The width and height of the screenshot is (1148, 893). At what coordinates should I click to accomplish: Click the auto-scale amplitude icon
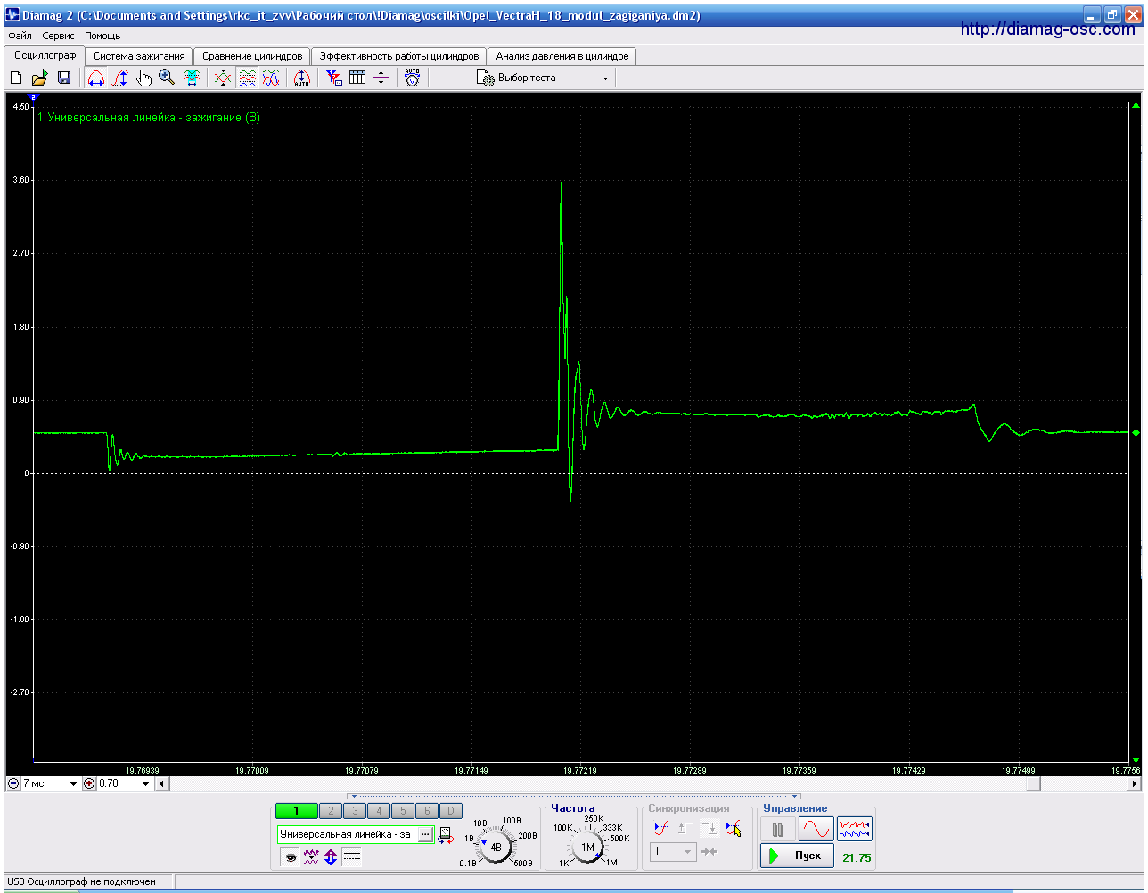pyautogui.click(x=302, y=78)
